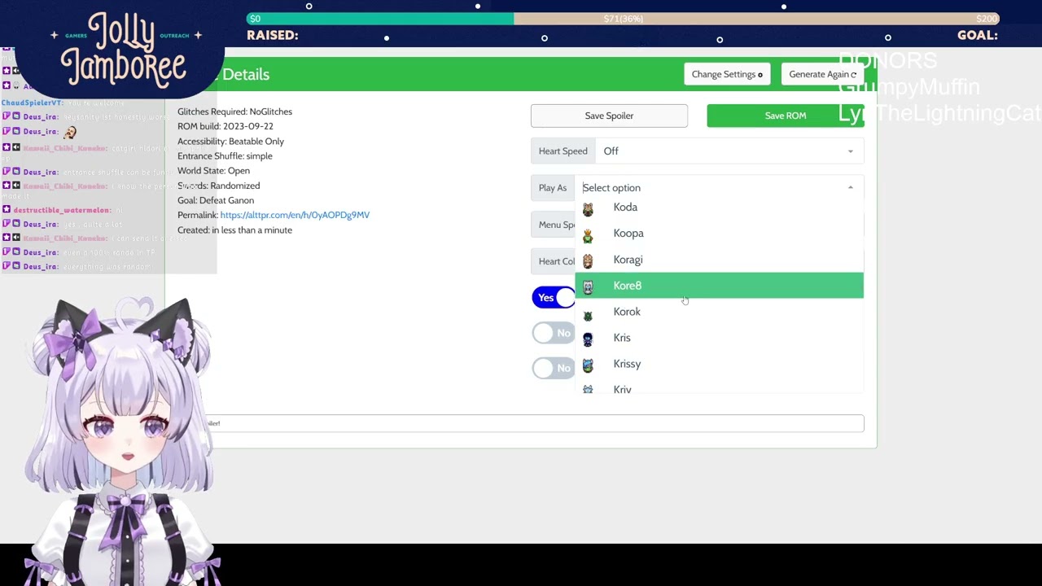This screenshot has height=586, width=1042.
Task: Click the fundraising progress bar
Action: click(623, 19)
